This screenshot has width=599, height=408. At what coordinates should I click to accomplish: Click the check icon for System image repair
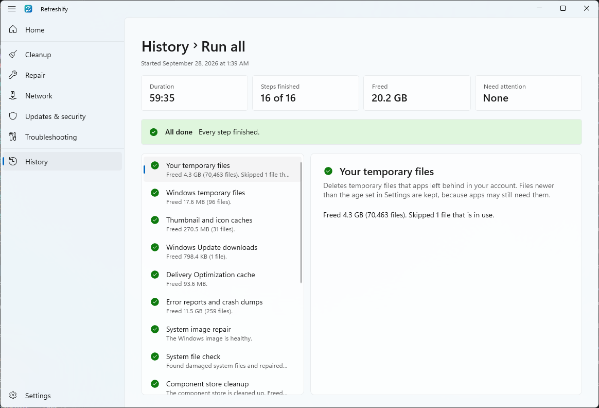click(x=155, y=329)
